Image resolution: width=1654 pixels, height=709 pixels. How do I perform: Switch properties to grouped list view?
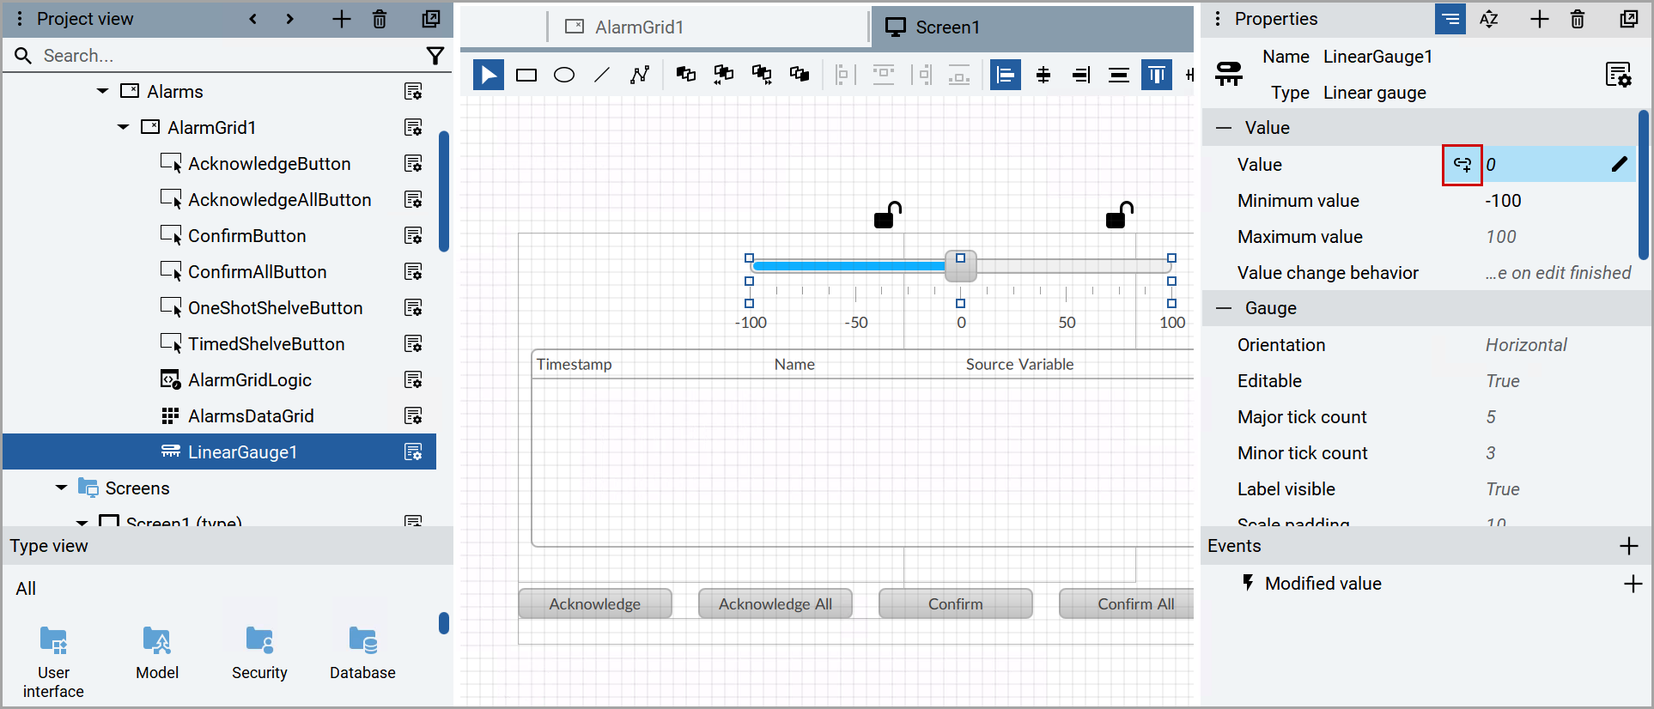point(1450,19)
